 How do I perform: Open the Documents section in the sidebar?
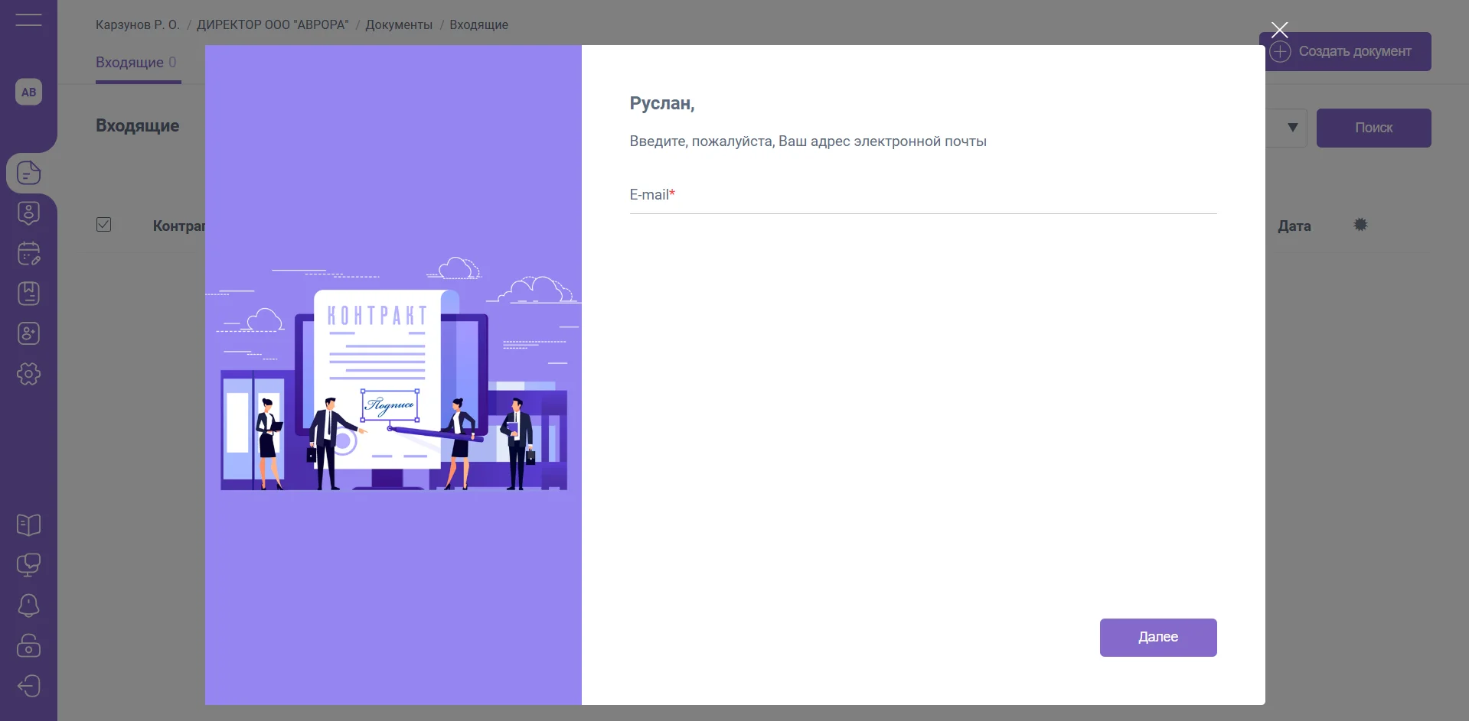pyautogui.click(x=28, y=174)
